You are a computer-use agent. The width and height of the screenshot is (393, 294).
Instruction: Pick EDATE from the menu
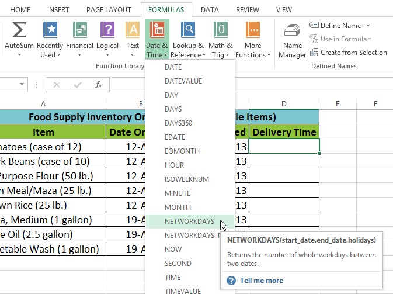click(190, 137)
